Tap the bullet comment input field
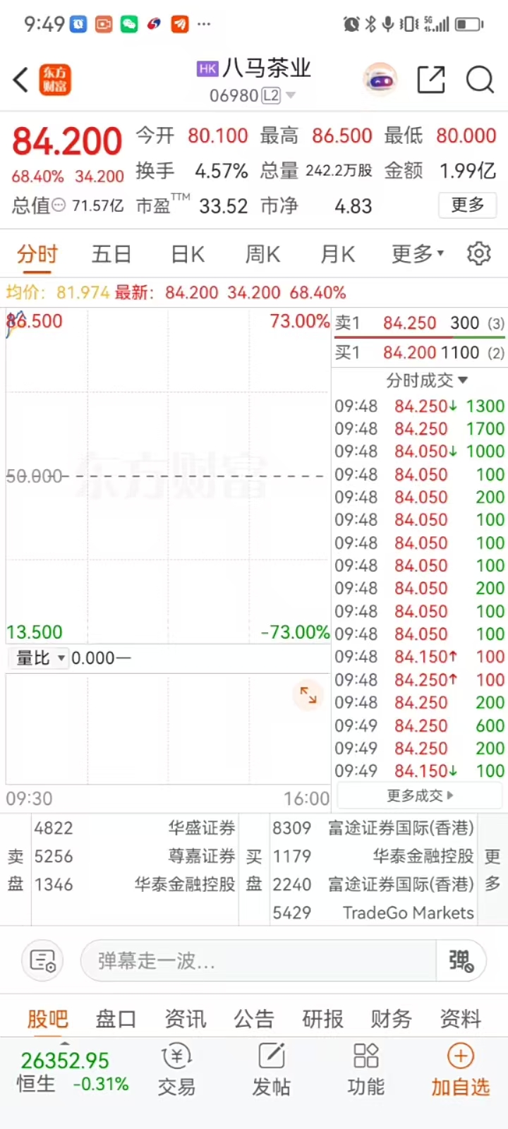The image size is (508, 1129). pos(258,960)
